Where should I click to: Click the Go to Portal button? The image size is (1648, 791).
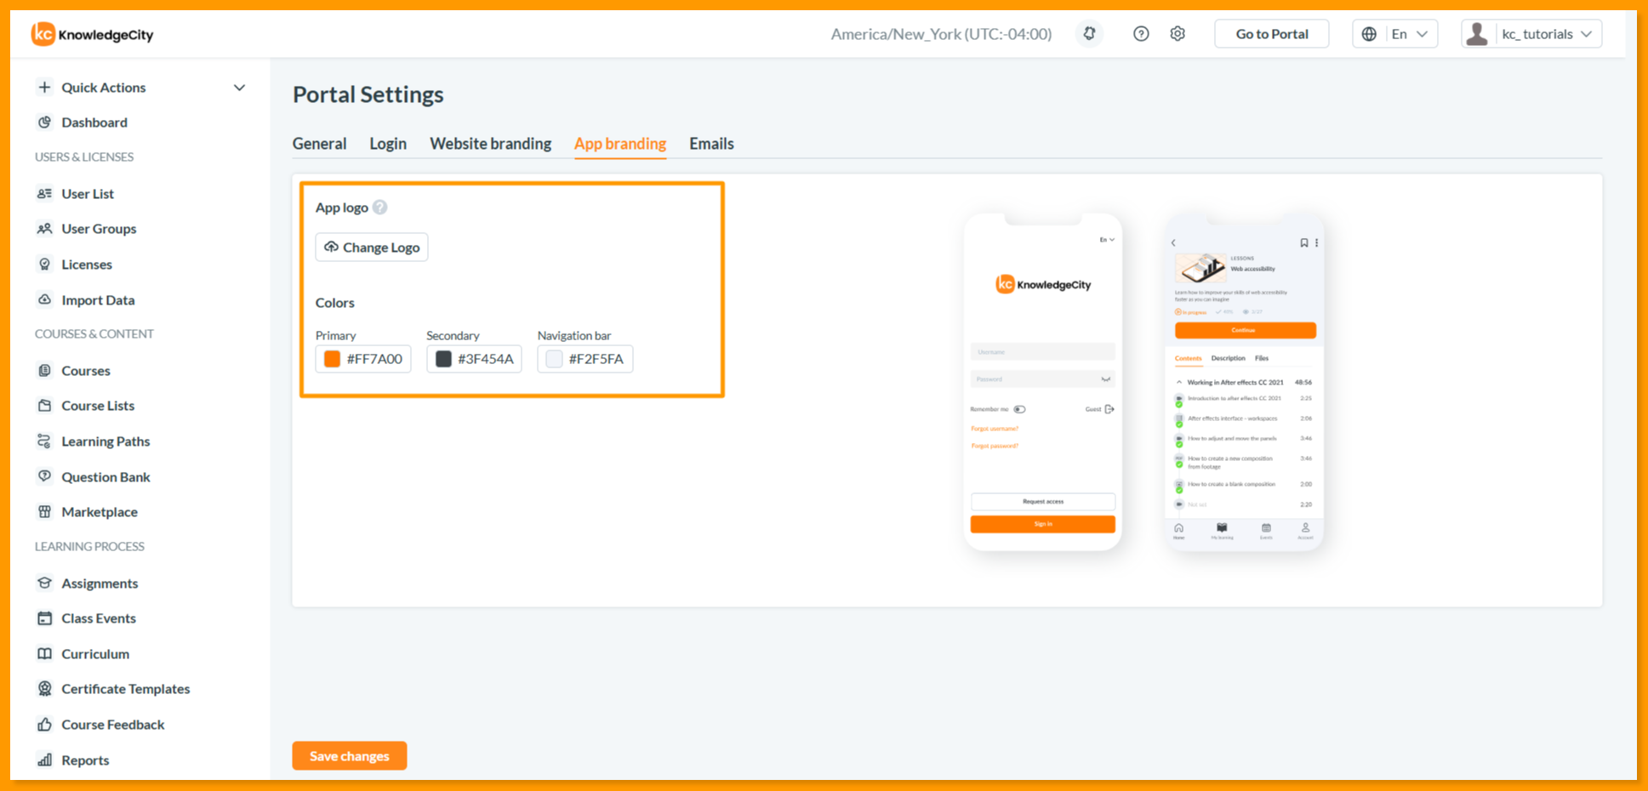(1272, 34)
